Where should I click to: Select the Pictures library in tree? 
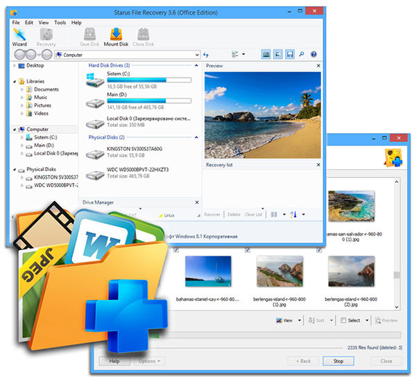(38, 105)
